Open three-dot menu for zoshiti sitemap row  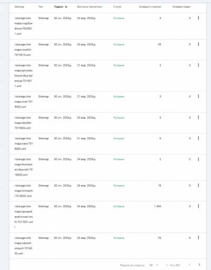tap(198, 44)
